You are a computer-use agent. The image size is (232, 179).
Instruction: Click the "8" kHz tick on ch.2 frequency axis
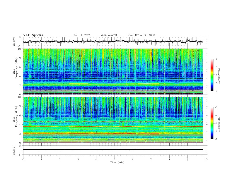(x=21, y=106)
